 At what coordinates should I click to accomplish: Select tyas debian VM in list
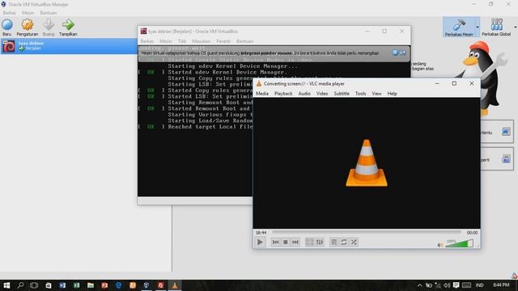69,46
